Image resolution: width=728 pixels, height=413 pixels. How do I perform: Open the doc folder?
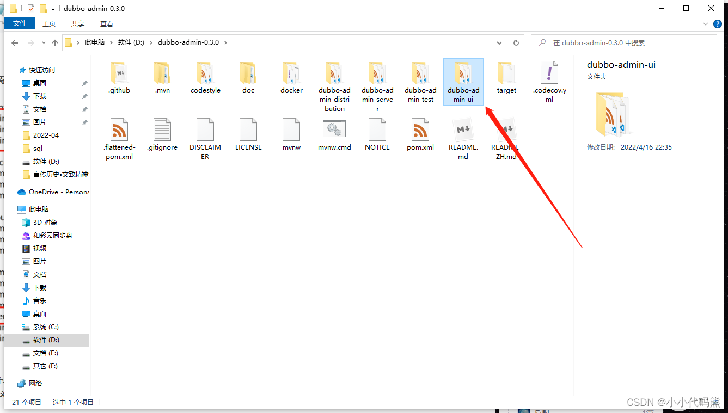coord(248,78)
